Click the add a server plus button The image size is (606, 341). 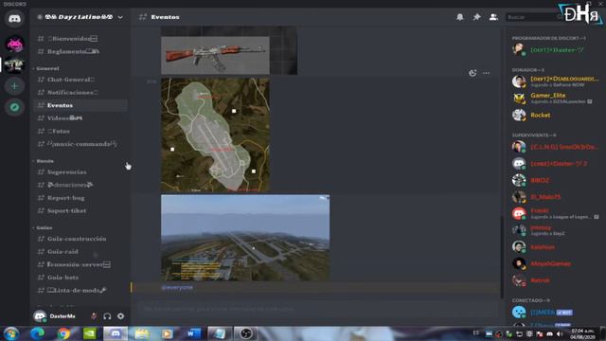[x=15, y=86]
